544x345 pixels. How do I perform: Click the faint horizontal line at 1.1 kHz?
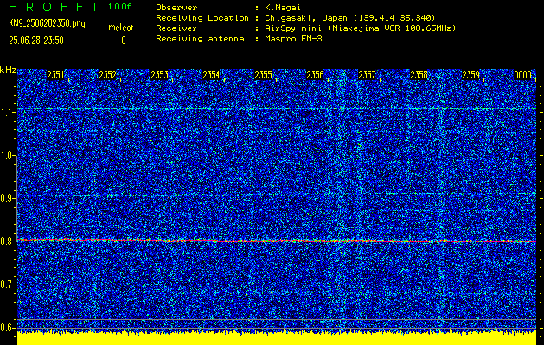coord(277,109)
